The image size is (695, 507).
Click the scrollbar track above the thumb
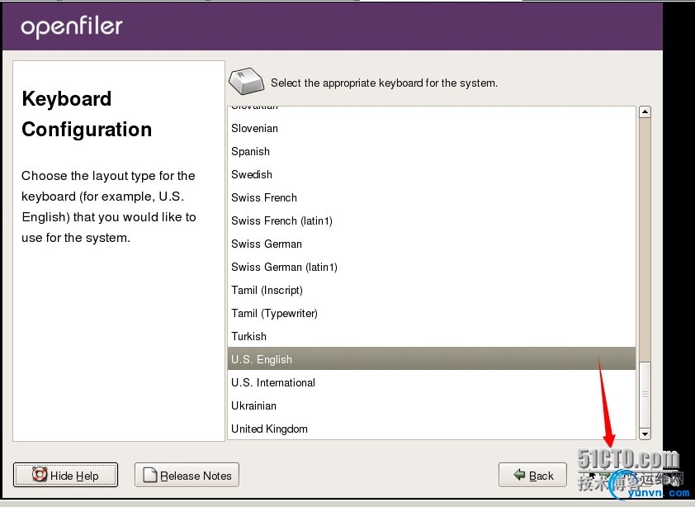click(645, 239)
